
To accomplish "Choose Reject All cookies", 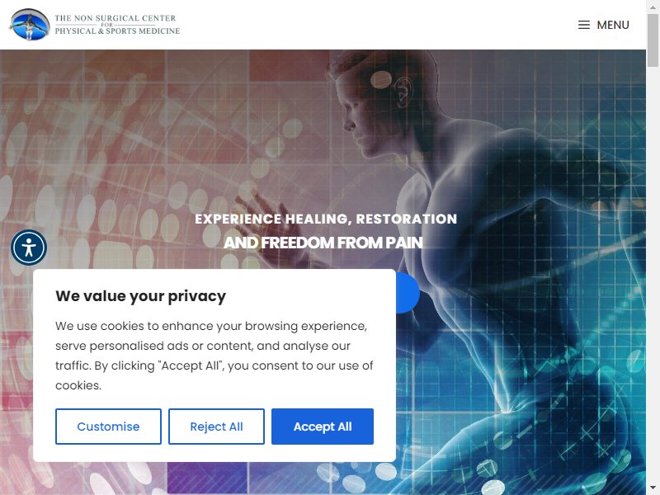I will tap(216, 427).
